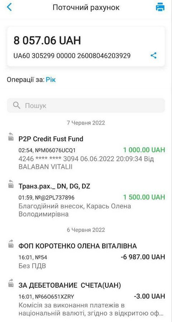Tap the 1 000.00 UAH credited amount
This screenshot has height=322, width=172.
point(144,150)
